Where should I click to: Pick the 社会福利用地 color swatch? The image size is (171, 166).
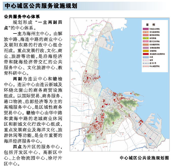(x=146, y=45)
